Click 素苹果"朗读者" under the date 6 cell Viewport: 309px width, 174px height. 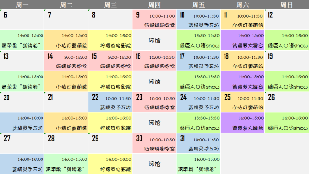pos(21,46)
